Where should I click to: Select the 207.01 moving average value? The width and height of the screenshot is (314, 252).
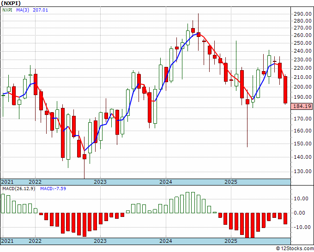[x=40, y=10]
